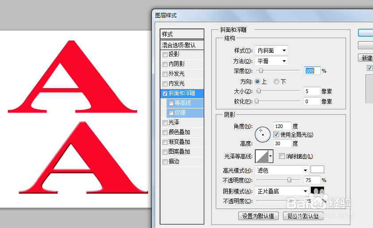
Task: Enable the 外发光 checkbox
Action: tap(165, 74)
